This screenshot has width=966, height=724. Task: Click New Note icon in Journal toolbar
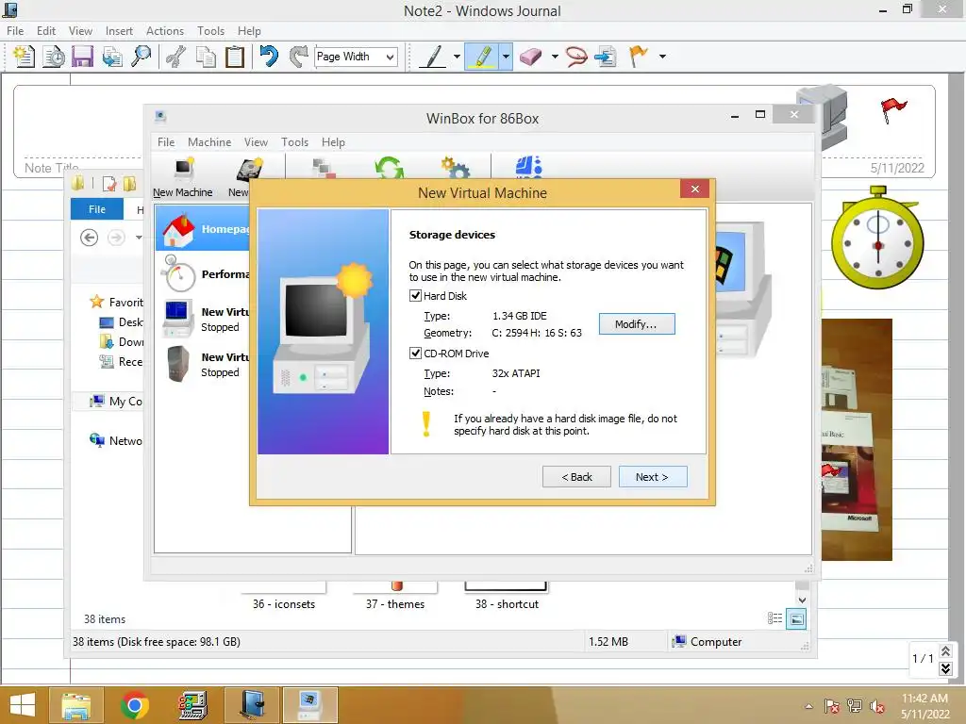(x=24, y=57)
